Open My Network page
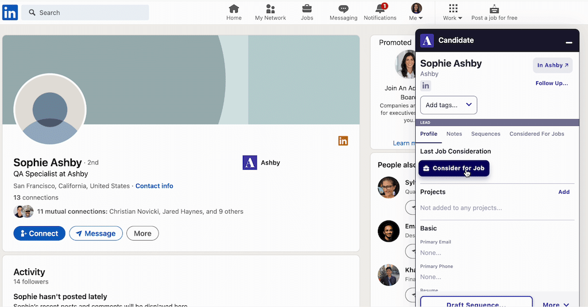 pos(270,13)
